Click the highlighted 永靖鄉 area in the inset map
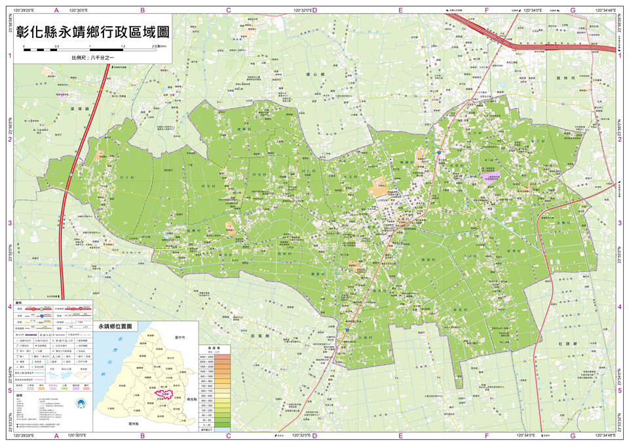 coord(164,394)
